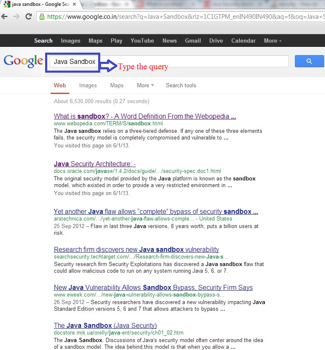Switch to the Images results tab
The height and width of the screenshot is (350, 325).
(x=88, y=86)
